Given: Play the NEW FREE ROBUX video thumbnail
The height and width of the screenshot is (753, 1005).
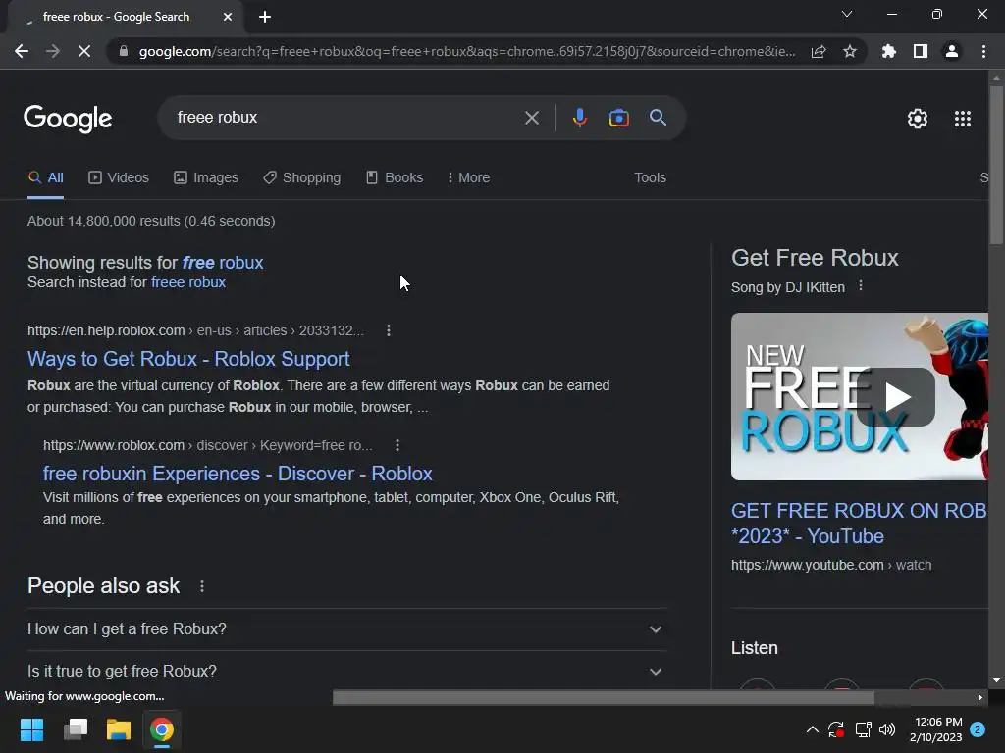Looking at the screenshot, I should 859,396.
